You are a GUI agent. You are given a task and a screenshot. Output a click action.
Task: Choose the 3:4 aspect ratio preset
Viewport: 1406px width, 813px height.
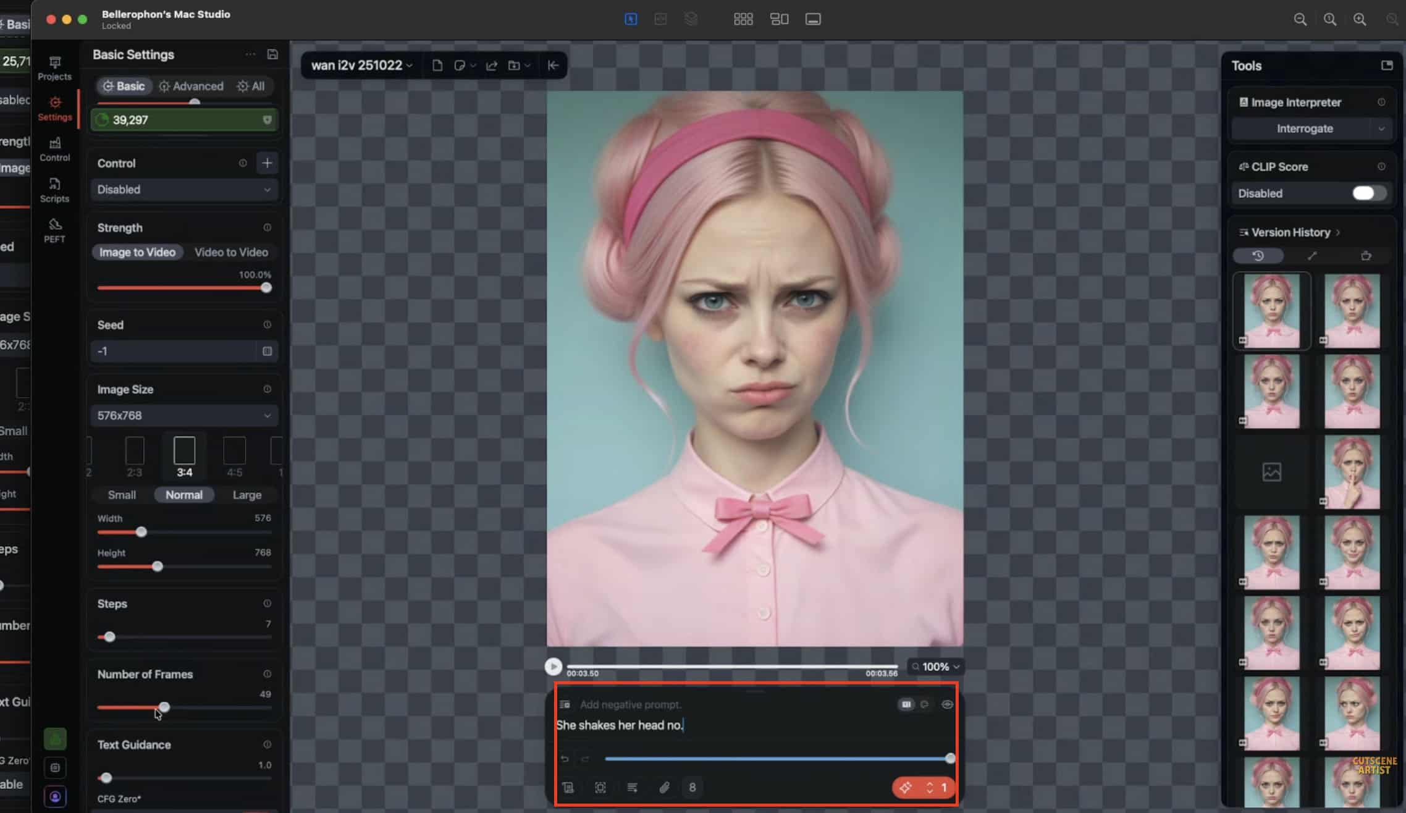click(x=184, y=457)
